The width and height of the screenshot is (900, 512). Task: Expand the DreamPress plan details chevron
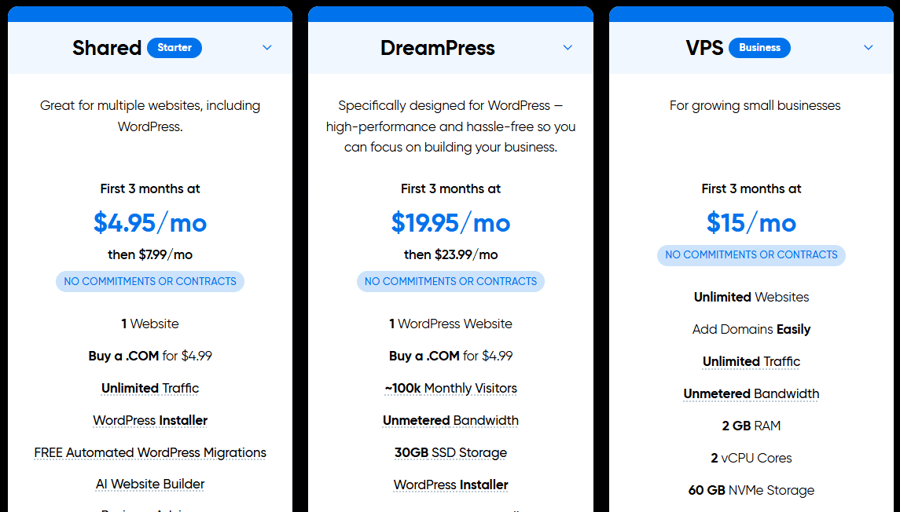pos(568,47)
